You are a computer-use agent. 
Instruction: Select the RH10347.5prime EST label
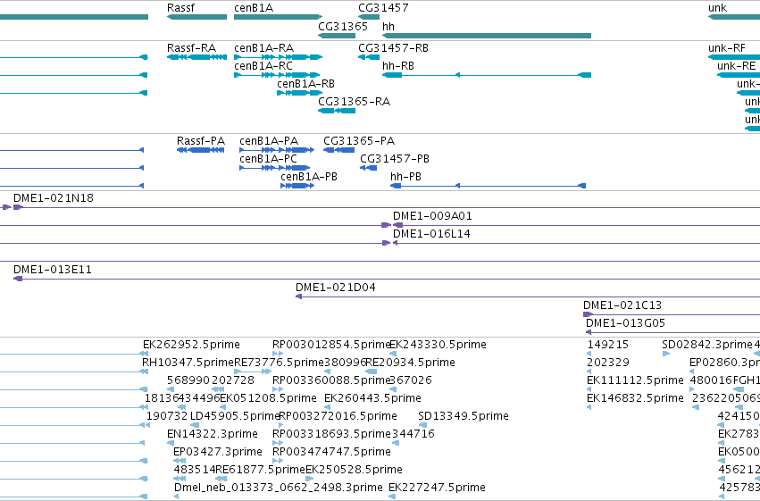point(188,363)
